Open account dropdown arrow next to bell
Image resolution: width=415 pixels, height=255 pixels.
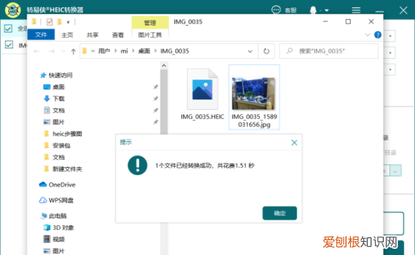(326, 10)
